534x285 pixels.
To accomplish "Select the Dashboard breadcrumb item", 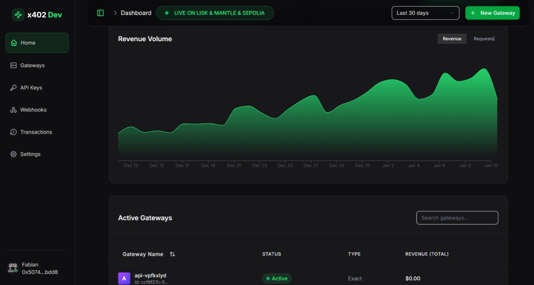I will (x=136, y=13).
